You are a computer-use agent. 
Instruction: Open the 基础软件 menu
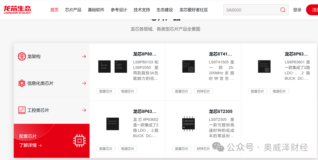tap(96, 10)
